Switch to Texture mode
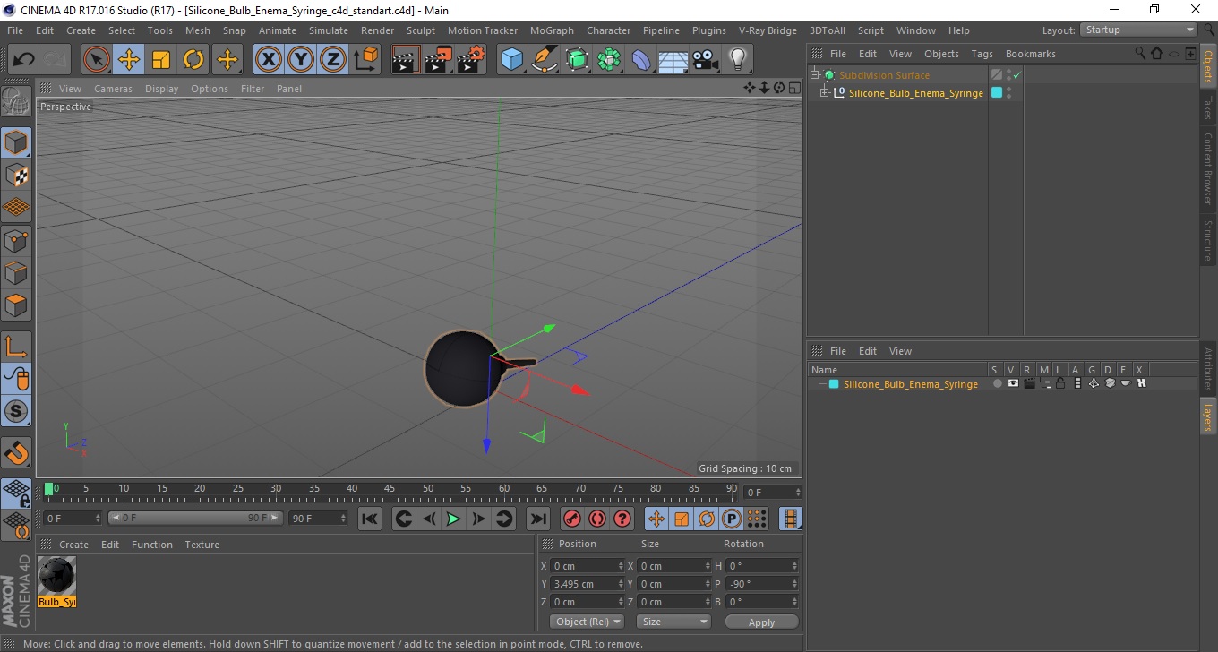 pos(16,175)
